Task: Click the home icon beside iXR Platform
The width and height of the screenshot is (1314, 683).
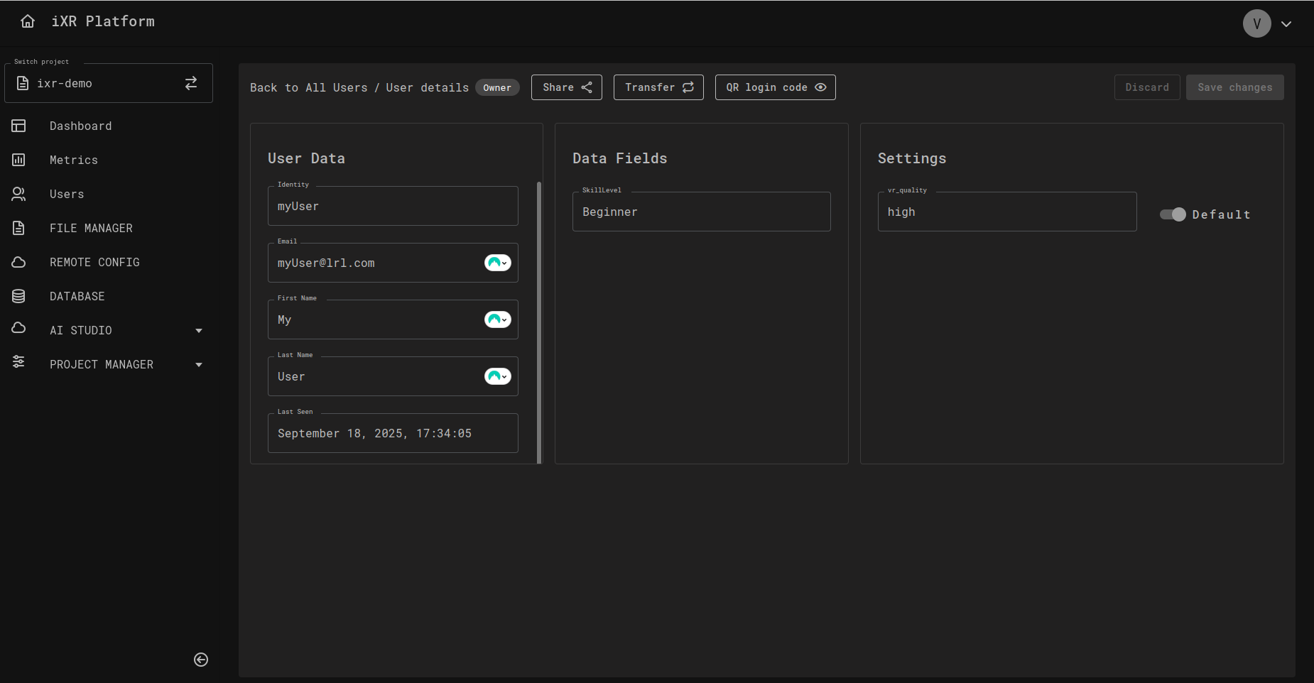Action: click(x=28, y=21)
